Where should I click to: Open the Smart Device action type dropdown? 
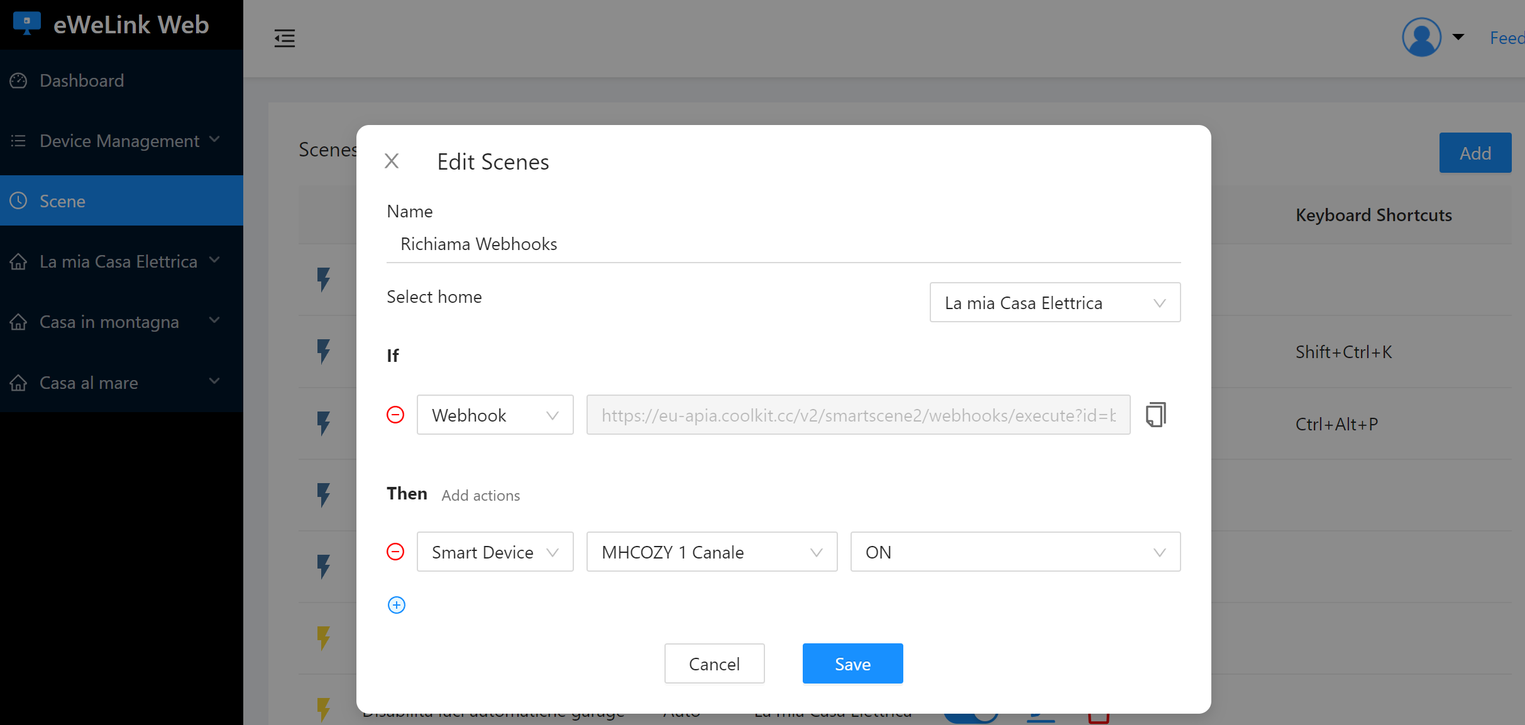tap(495, 552)
